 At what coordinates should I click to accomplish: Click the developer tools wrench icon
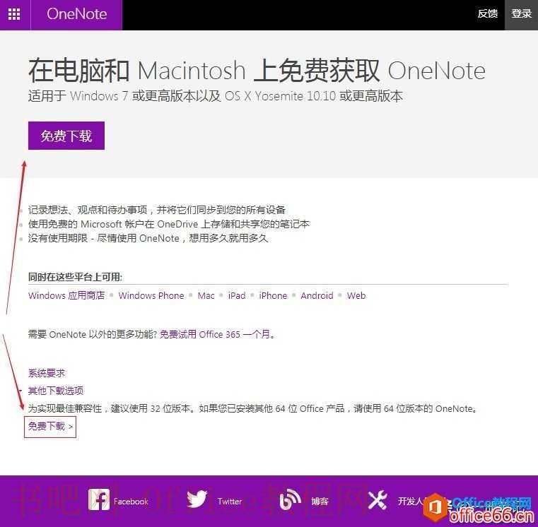pyautogui.click(x=378, y=500)
